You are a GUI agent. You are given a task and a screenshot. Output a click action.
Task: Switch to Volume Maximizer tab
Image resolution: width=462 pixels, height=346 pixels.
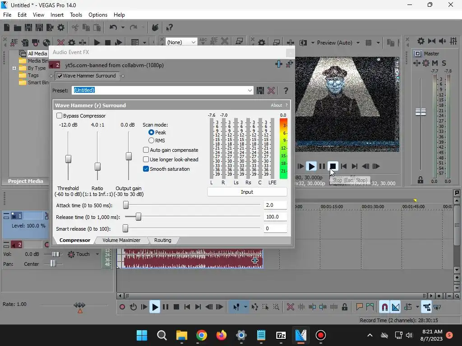121,241
